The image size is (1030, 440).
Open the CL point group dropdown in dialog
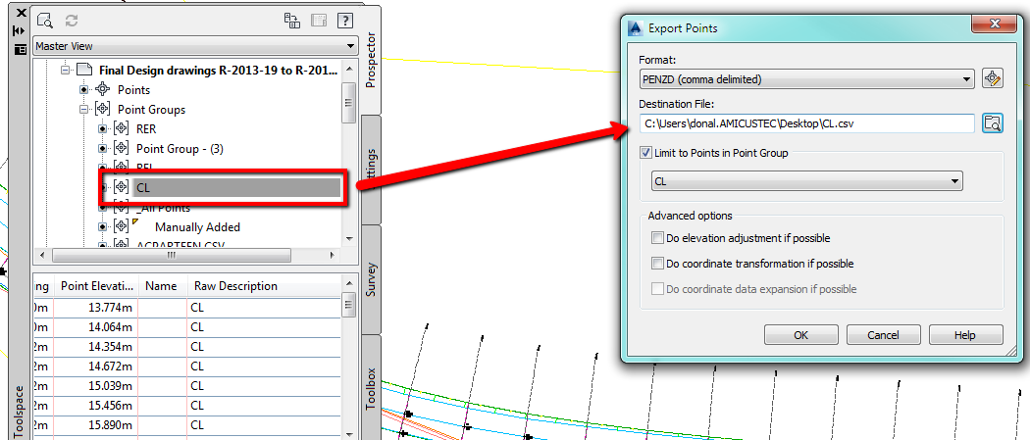(x=807, y=181)
